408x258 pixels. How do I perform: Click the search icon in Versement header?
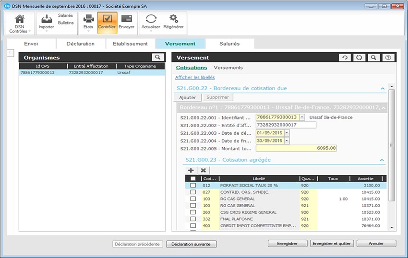click(x=373, y=58)
